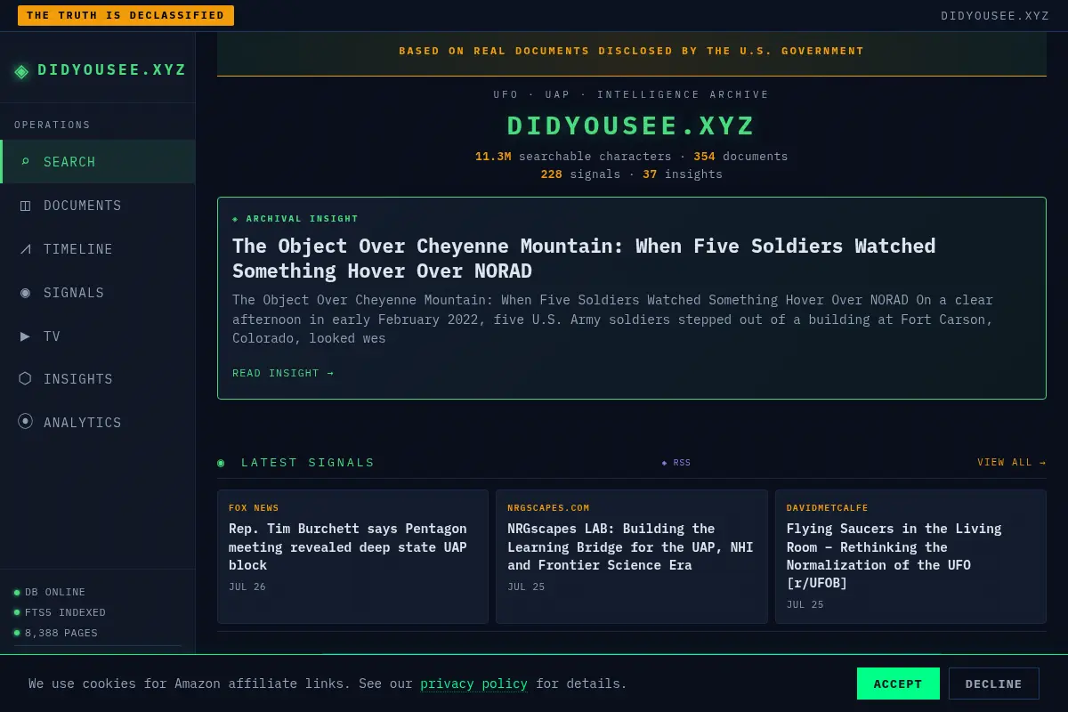Image resolution: width=1068 pixels, height=712 pixels.
Task: Open the INSIGHTS menu item
Action: pyautogui.click(x=98, y=379)
